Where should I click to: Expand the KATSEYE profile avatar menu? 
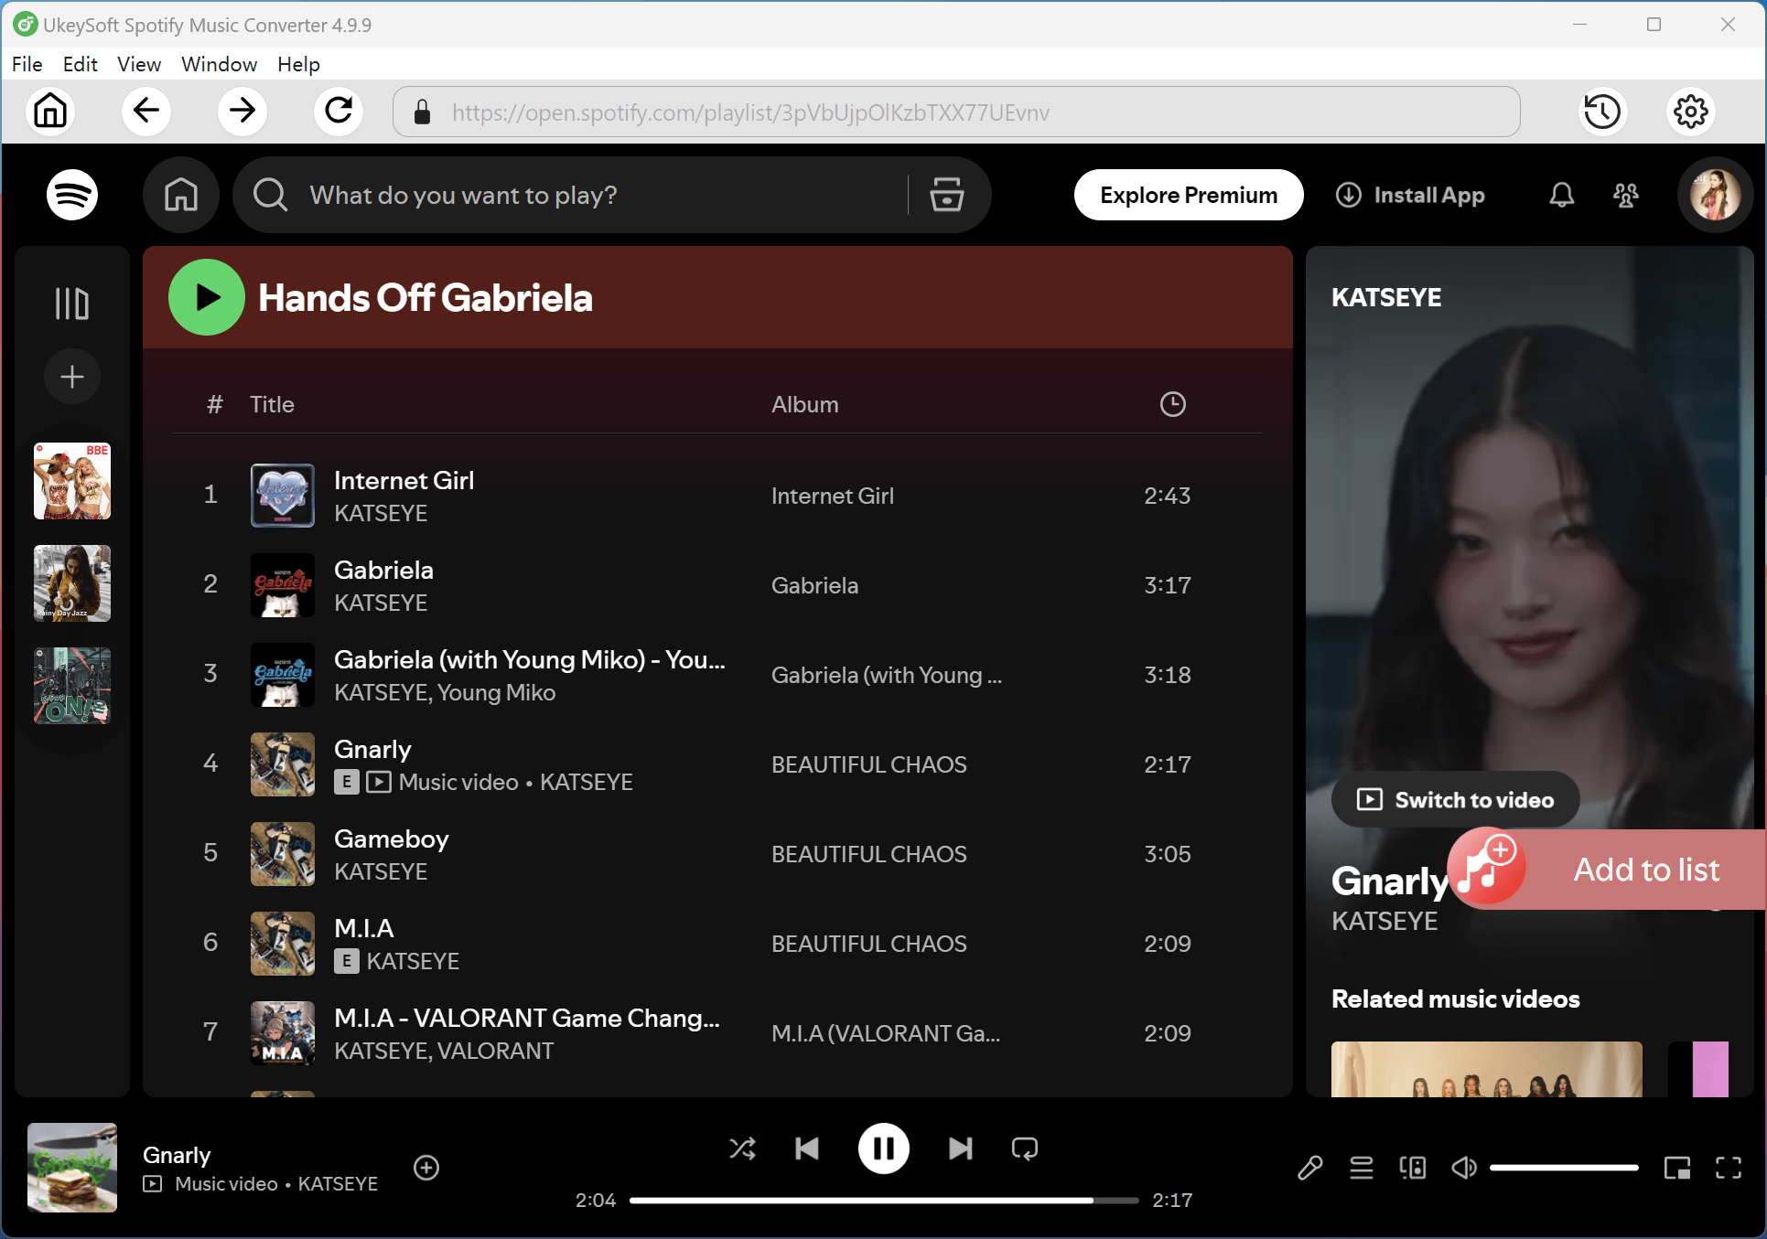click(x=1716, y=195)
